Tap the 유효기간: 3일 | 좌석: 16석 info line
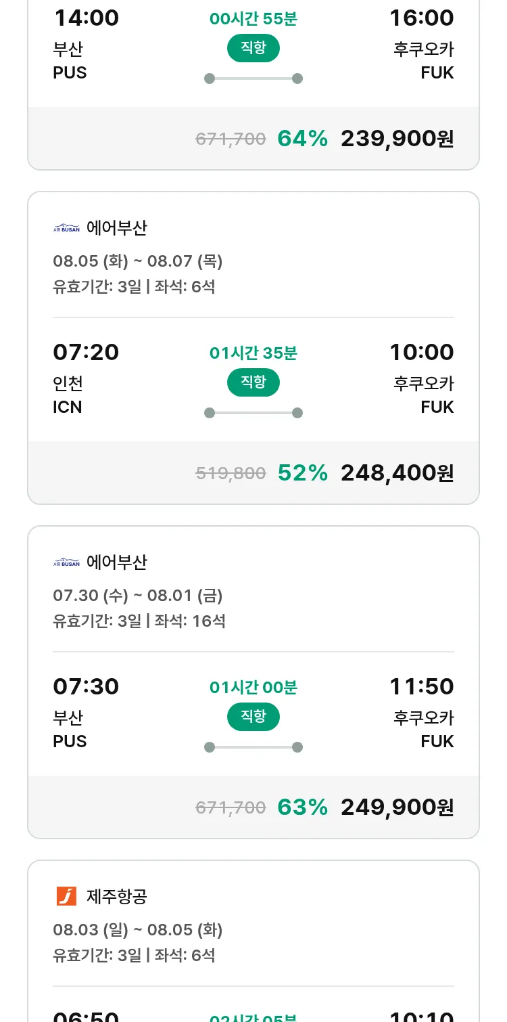 point(139,621)
